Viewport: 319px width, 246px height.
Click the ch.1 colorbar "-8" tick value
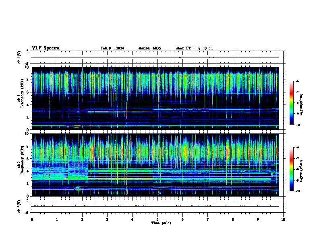(297, 103)
